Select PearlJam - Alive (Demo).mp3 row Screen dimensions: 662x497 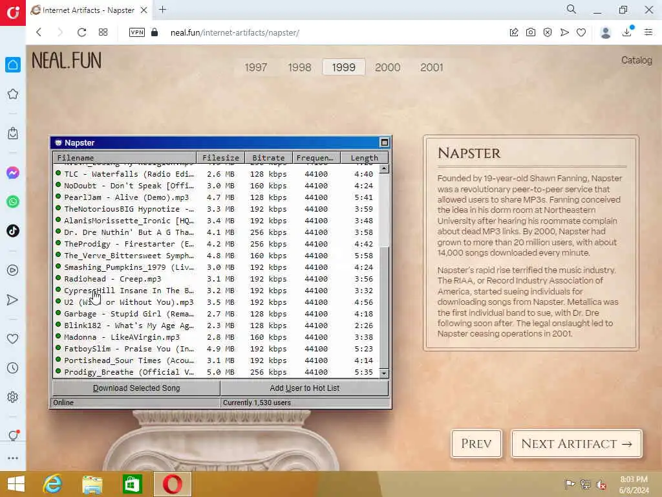(216, 197)
